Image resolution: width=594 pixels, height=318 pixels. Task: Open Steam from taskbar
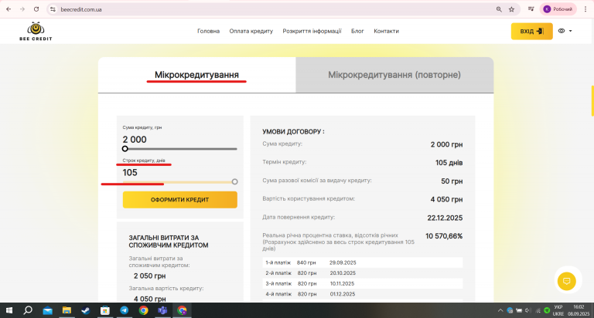pos(86,310)
